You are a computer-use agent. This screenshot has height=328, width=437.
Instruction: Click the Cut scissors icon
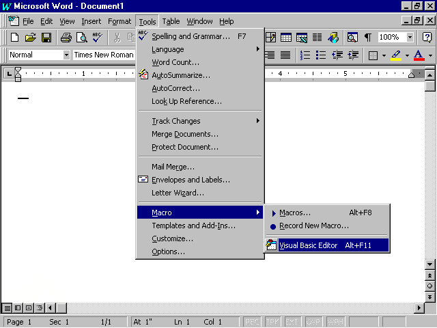point(117,38)
